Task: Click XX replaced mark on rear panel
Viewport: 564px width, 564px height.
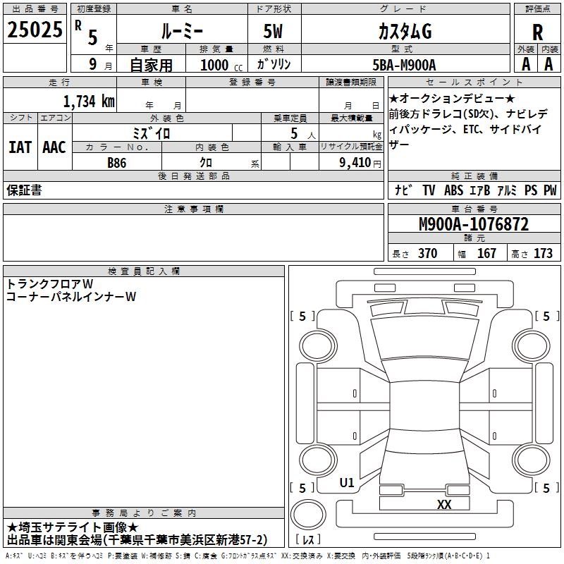Action: (x=444, y=504)
